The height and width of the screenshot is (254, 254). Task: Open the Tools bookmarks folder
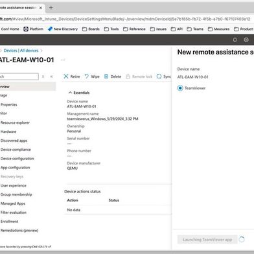(111, 29)
